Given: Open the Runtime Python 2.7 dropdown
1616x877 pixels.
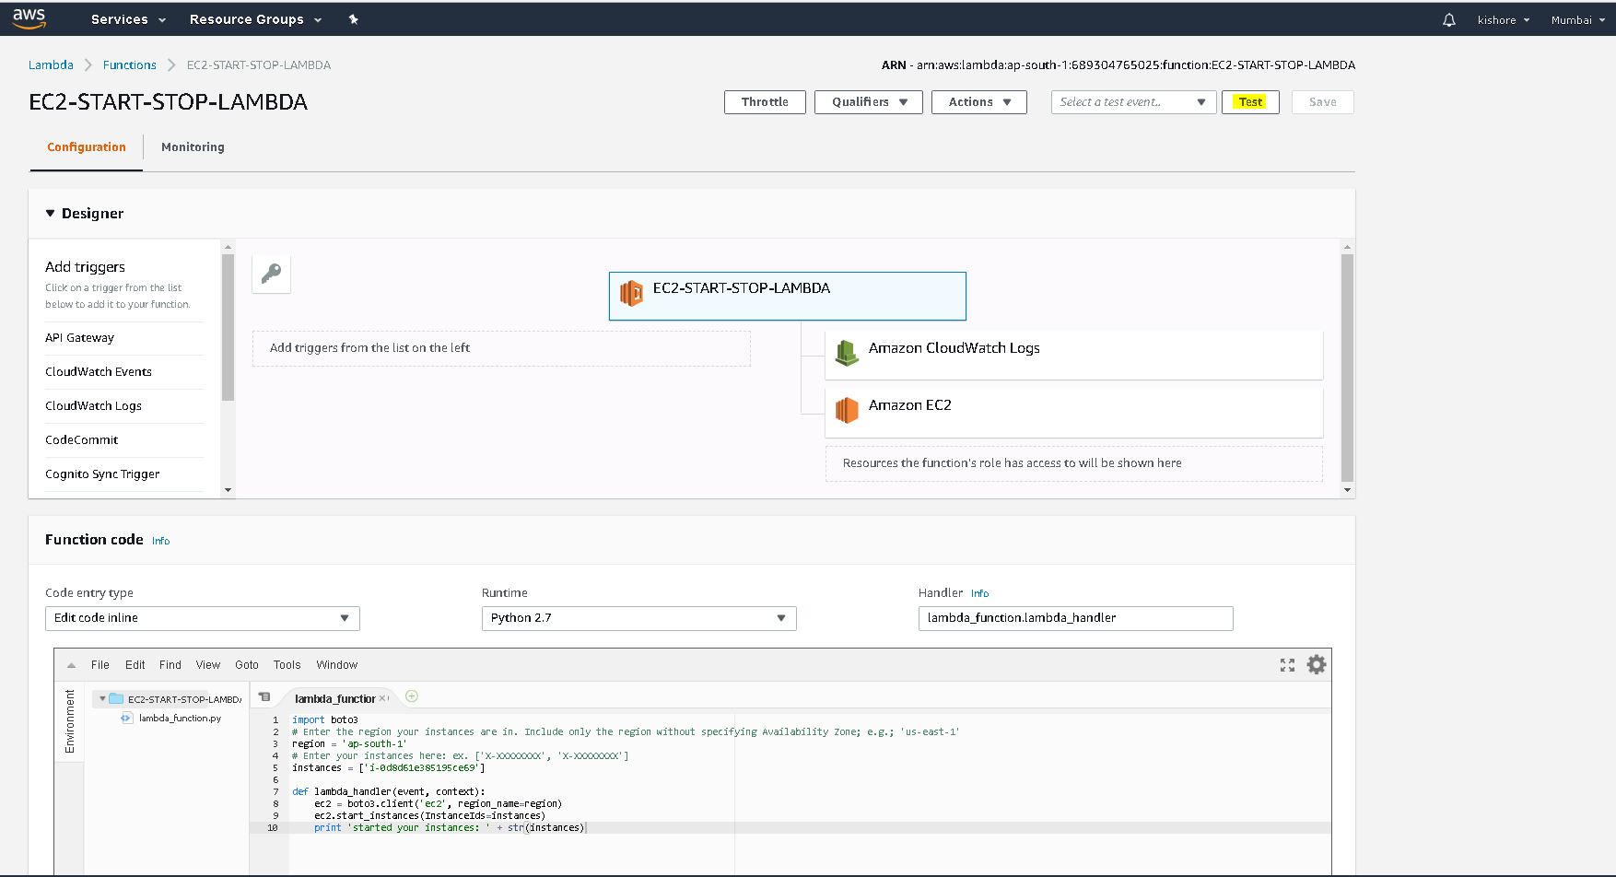Looking at the screenshot, I should pyautogui.click(x=638, y=618).
